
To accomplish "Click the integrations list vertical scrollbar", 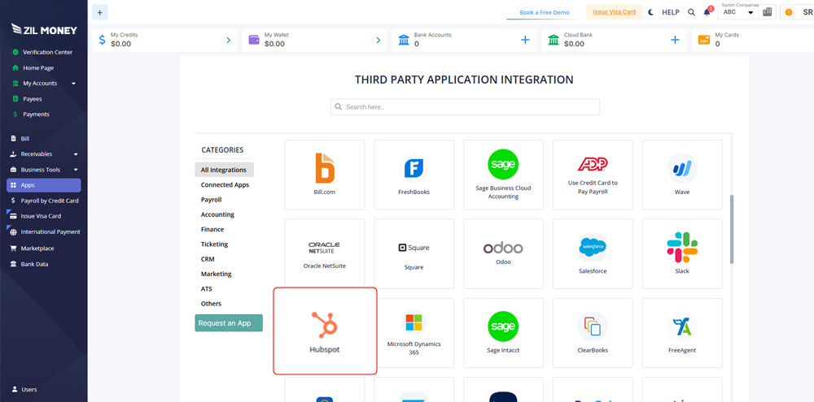I will point(731,229).
